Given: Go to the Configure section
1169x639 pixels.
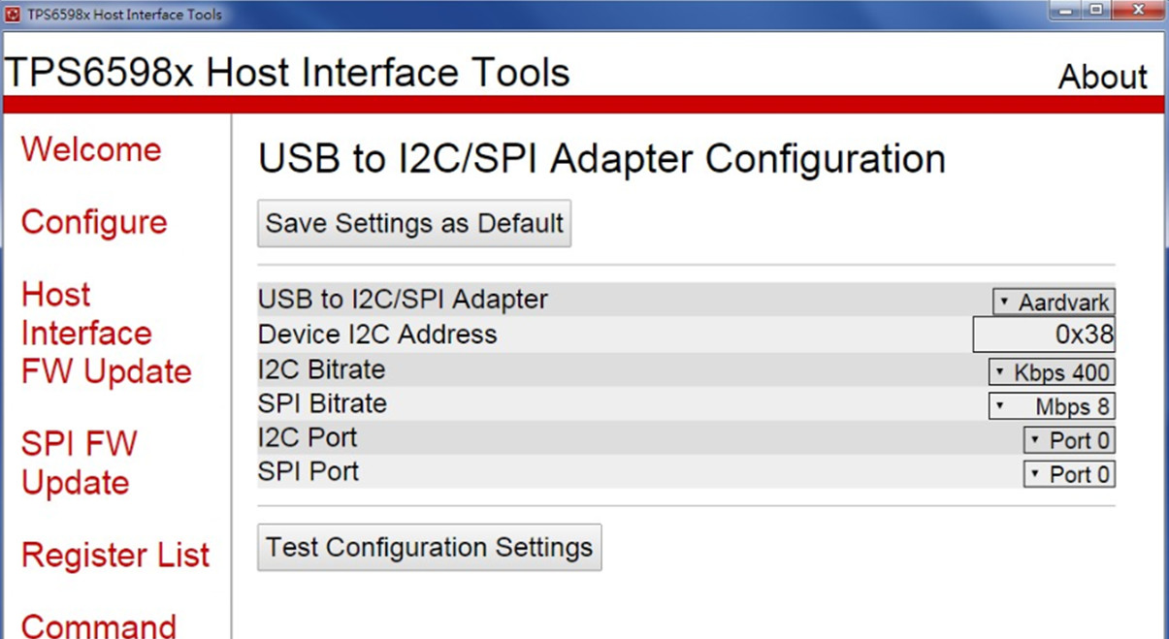Looking at the screenshot, I should 94,222.
